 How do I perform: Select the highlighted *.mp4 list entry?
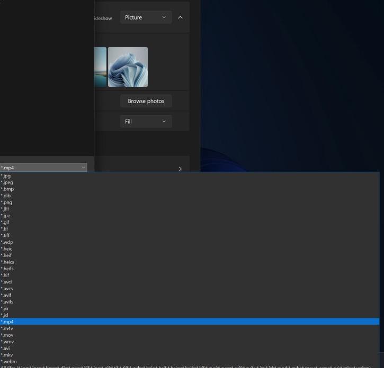(x=8, y=321)
